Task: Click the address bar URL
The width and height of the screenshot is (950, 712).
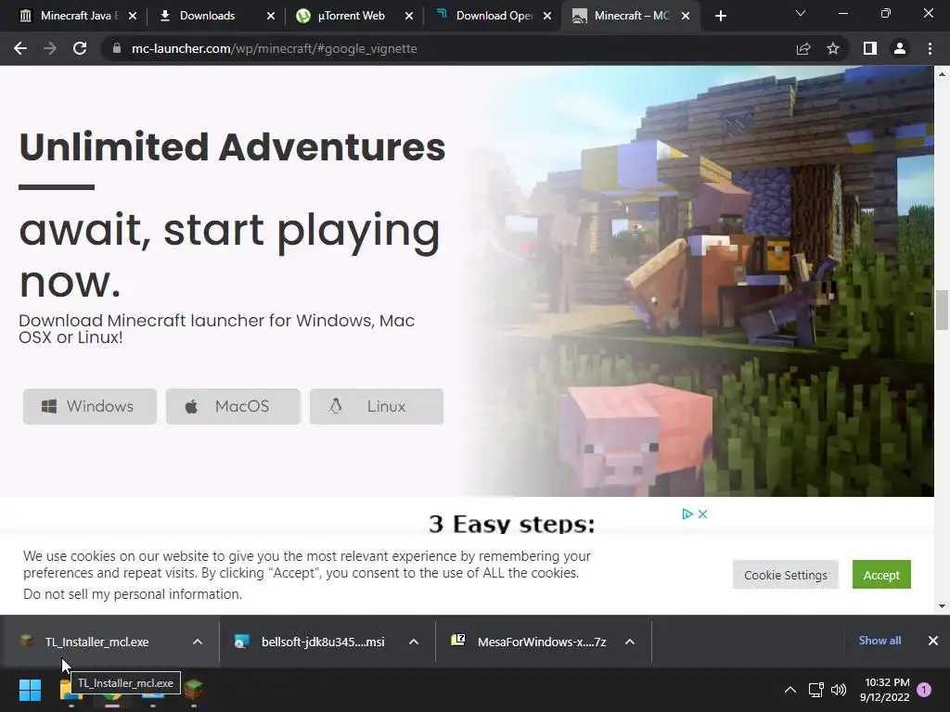Action: [274, 48]
